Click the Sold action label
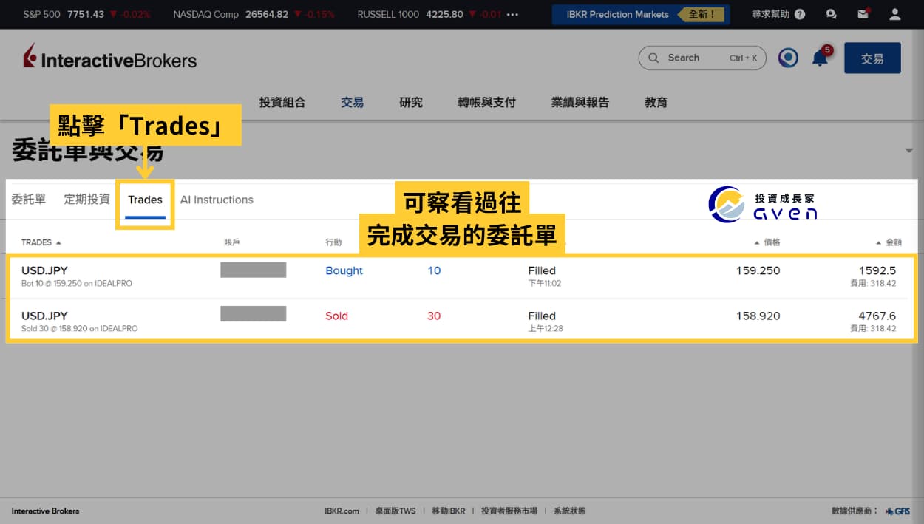Image resolution: width=924 pixels, height=524 pixels. click(336, 316)
